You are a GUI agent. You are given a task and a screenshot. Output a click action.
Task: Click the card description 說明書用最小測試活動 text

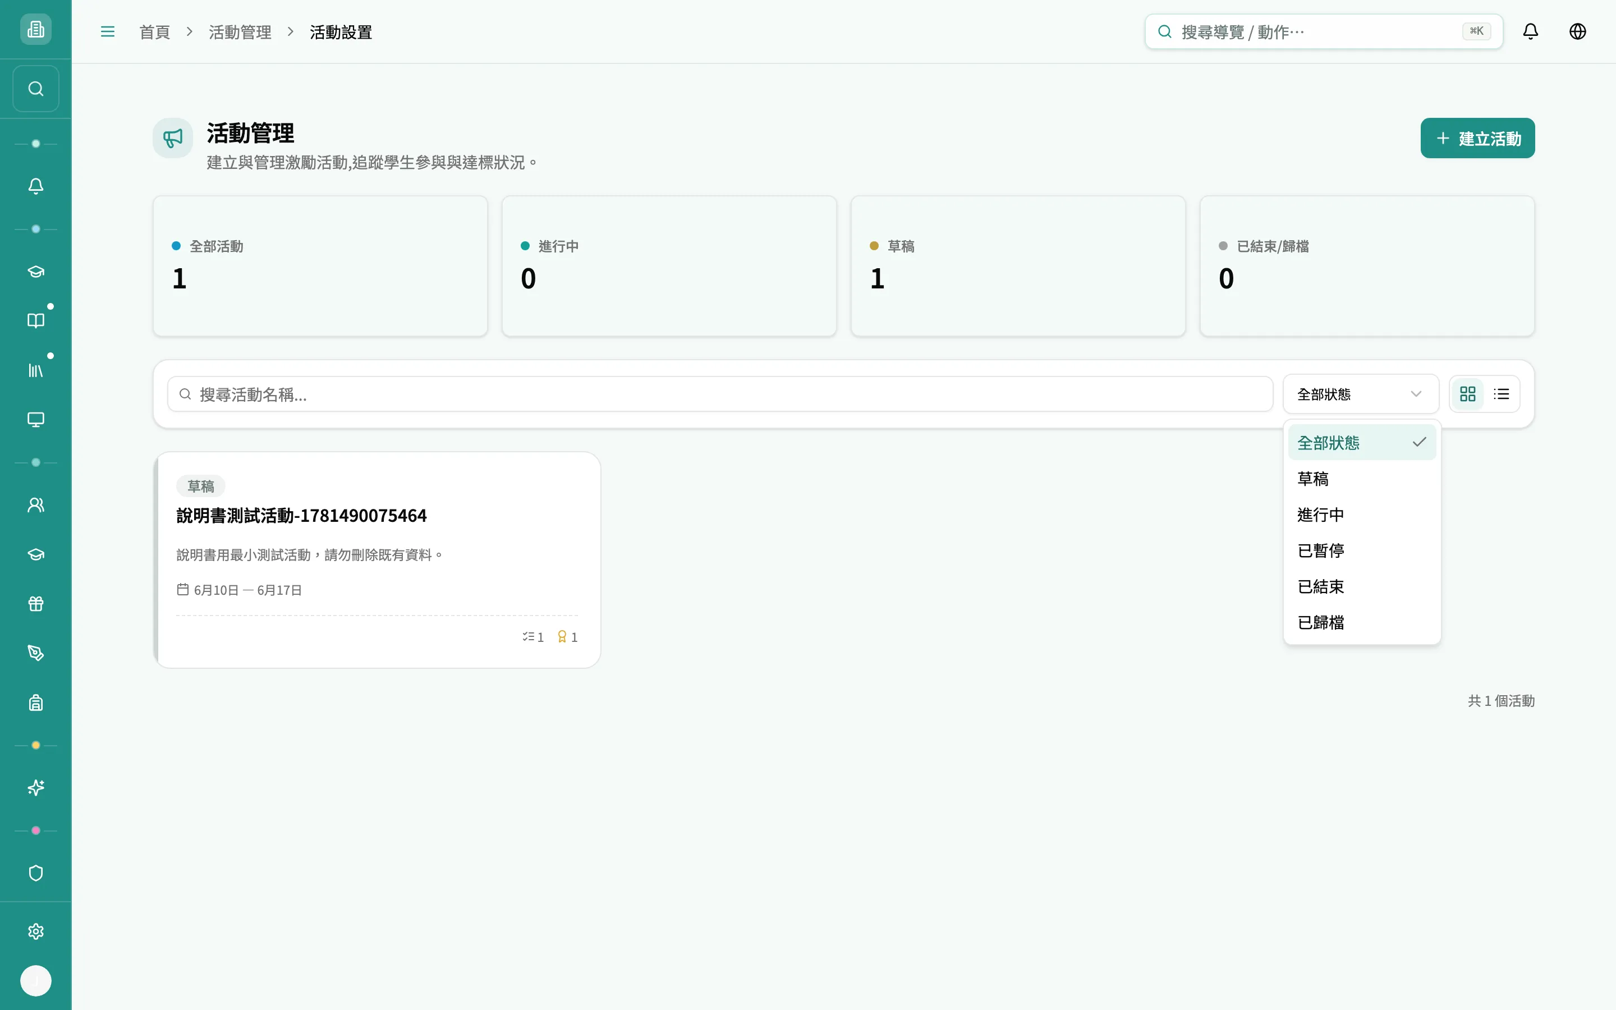pos(310,555)
